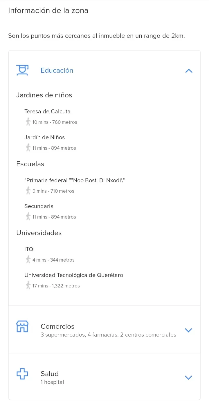
Task: Click the Salud medical cross icon
Action: click(22, 374)
